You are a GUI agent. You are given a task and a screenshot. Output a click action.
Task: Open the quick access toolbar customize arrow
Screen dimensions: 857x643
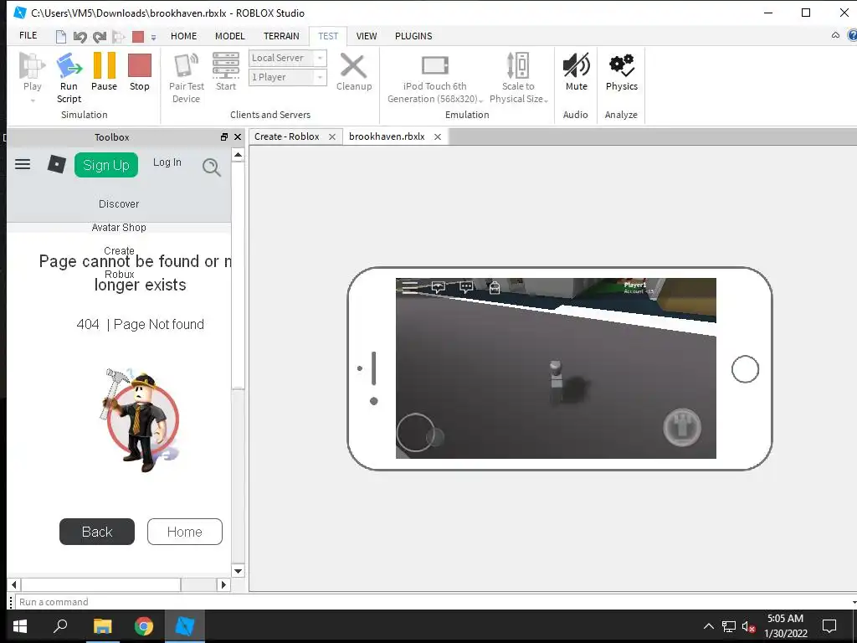[154, 37]
